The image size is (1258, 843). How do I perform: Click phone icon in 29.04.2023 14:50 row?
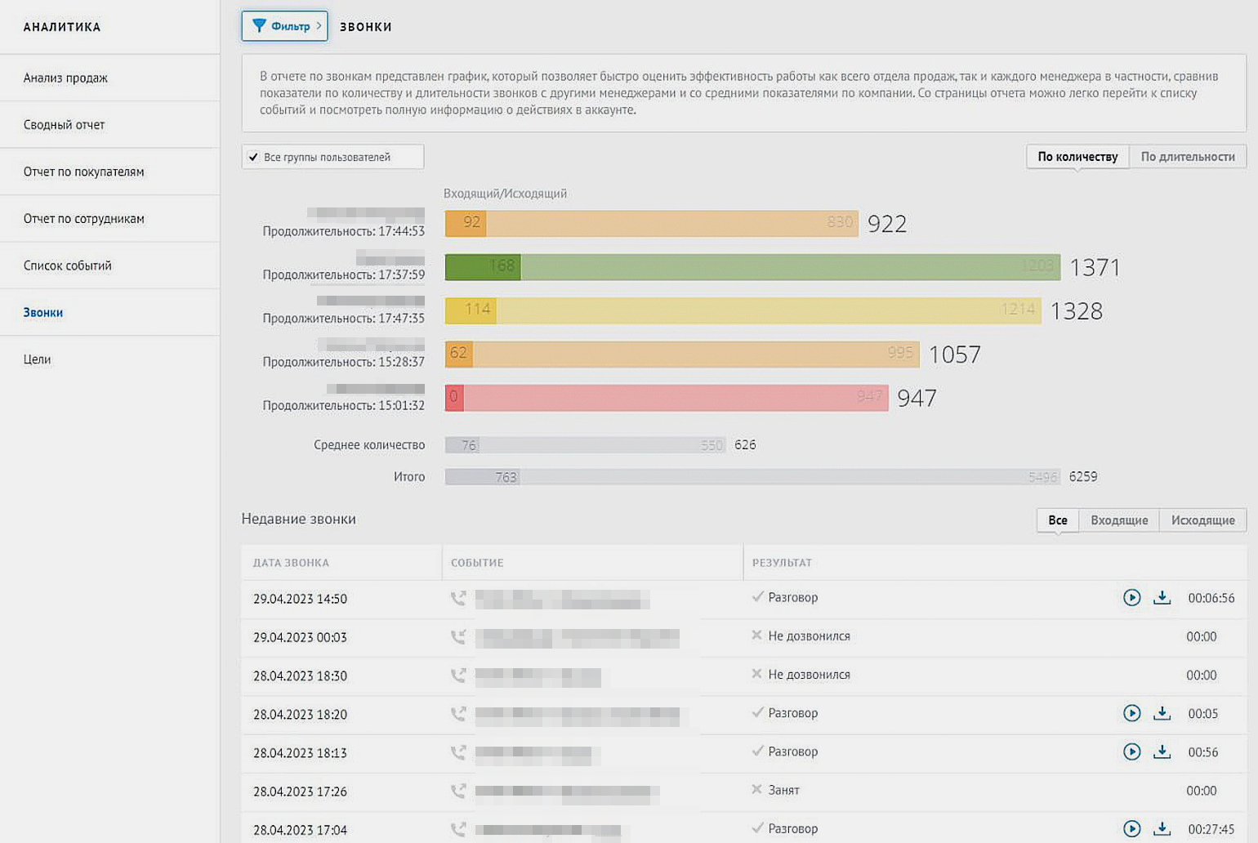pyautogui.click(x=458, y=598)
